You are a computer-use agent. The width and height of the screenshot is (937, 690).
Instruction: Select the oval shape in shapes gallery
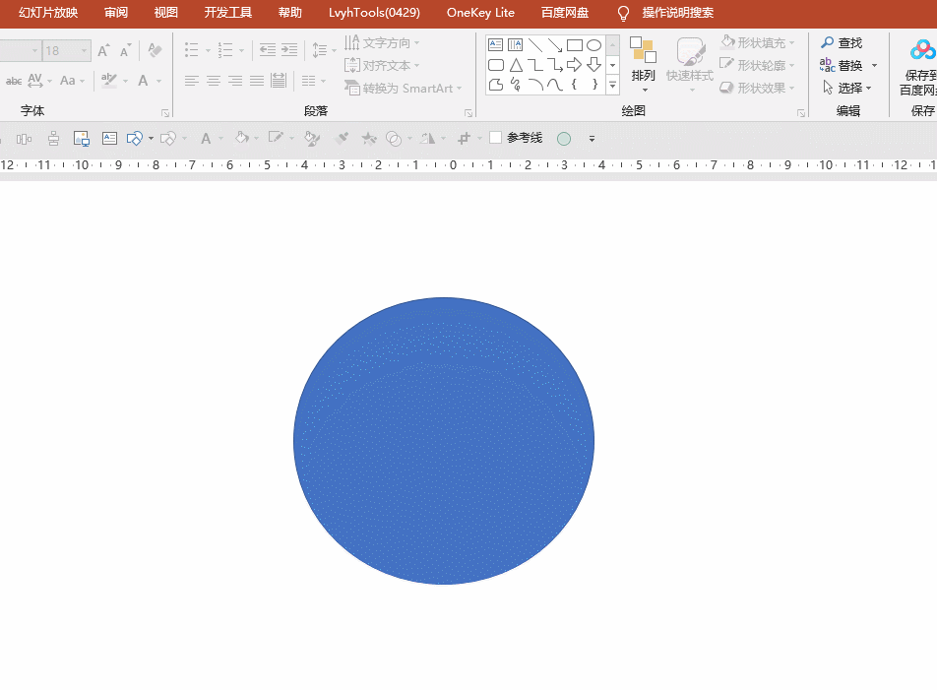tap(594, 45)
